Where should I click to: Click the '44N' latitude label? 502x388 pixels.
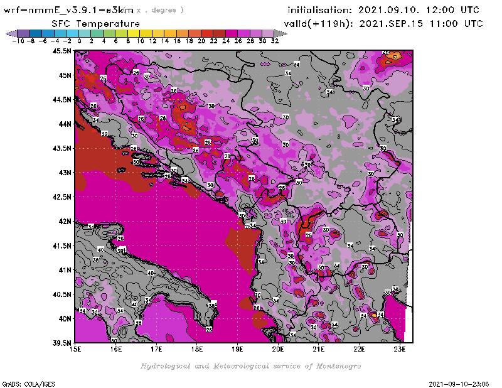[65, 124]
